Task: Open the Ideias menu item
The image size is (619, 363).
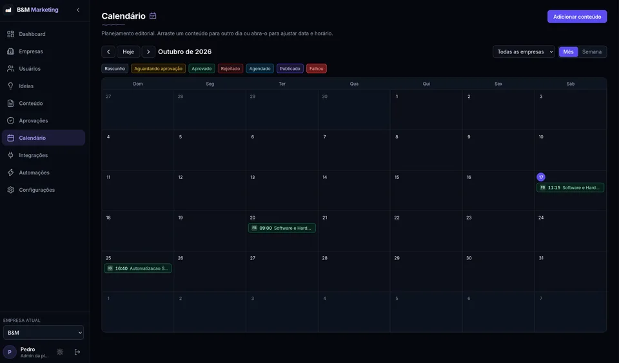Action: click(43, 86)
